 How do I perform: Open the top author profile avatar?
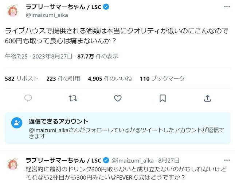tap(13, 12)
